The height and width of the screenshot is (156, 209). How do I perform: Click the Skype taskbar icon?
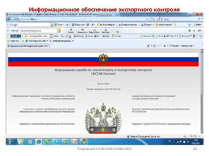pyautogui.click(x=57, y=142)
